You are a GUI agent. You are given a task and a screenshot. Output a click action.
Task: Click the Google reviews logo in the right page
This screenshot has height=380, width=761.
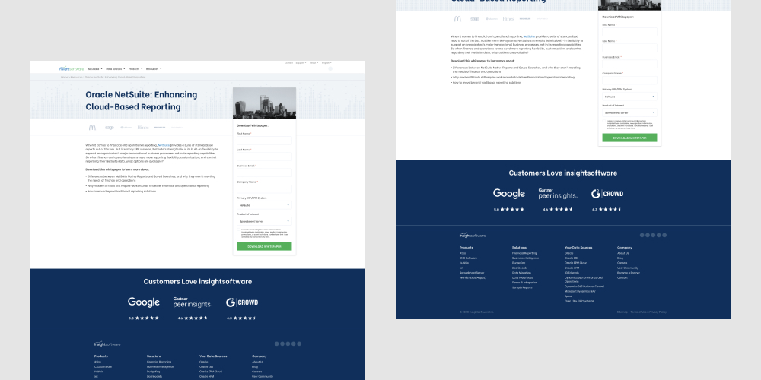[508, 194]
